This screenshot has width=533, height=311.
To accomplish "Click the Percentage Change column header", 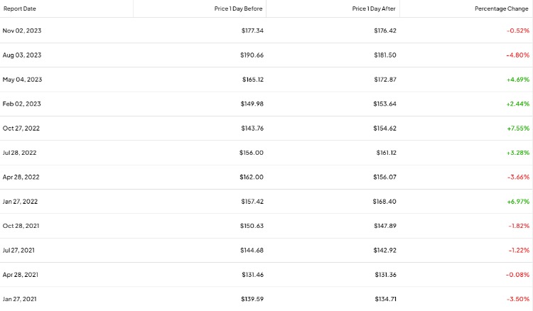I will [502, 9].
